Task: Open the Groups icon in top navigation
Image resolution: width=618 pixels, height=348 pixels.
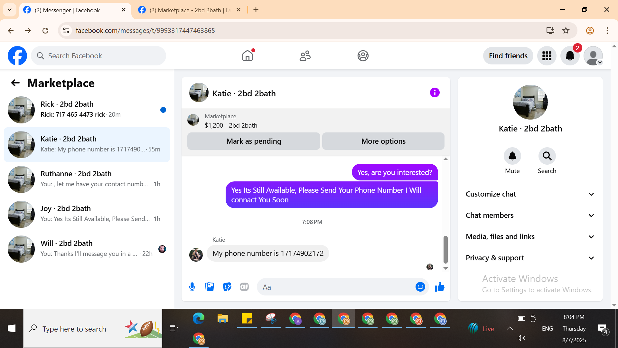Action: (x=363, y=56)
